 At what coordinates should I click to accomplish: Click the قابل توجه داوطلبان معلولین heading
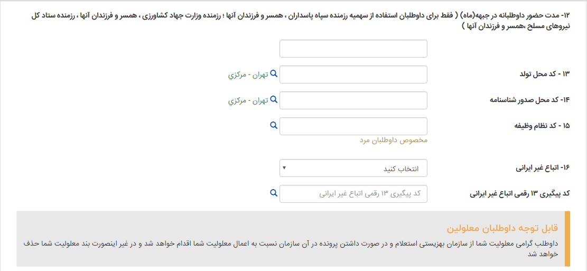click(502, 228)
